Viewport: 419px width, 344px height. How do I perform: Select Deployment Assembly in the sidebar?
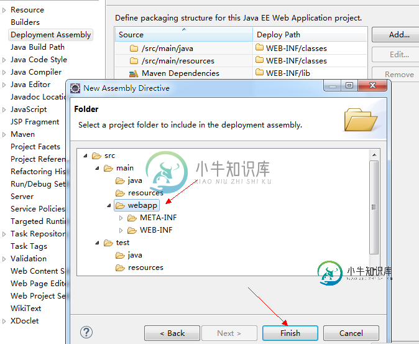click(x=50, y=35)
